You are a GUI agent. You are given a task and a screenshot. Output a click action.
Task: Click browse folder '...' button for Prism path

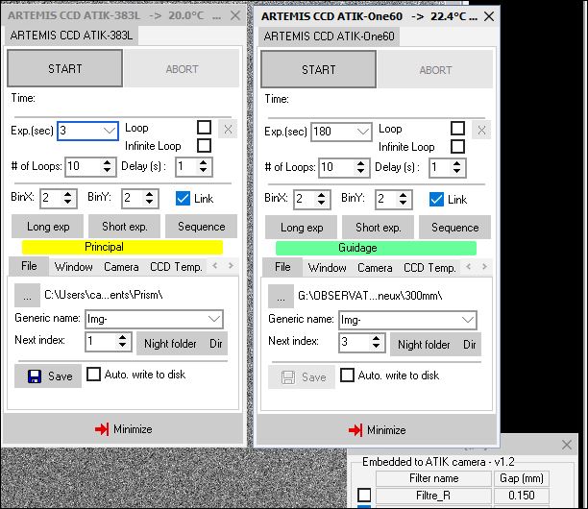click(x=26, y=294)
